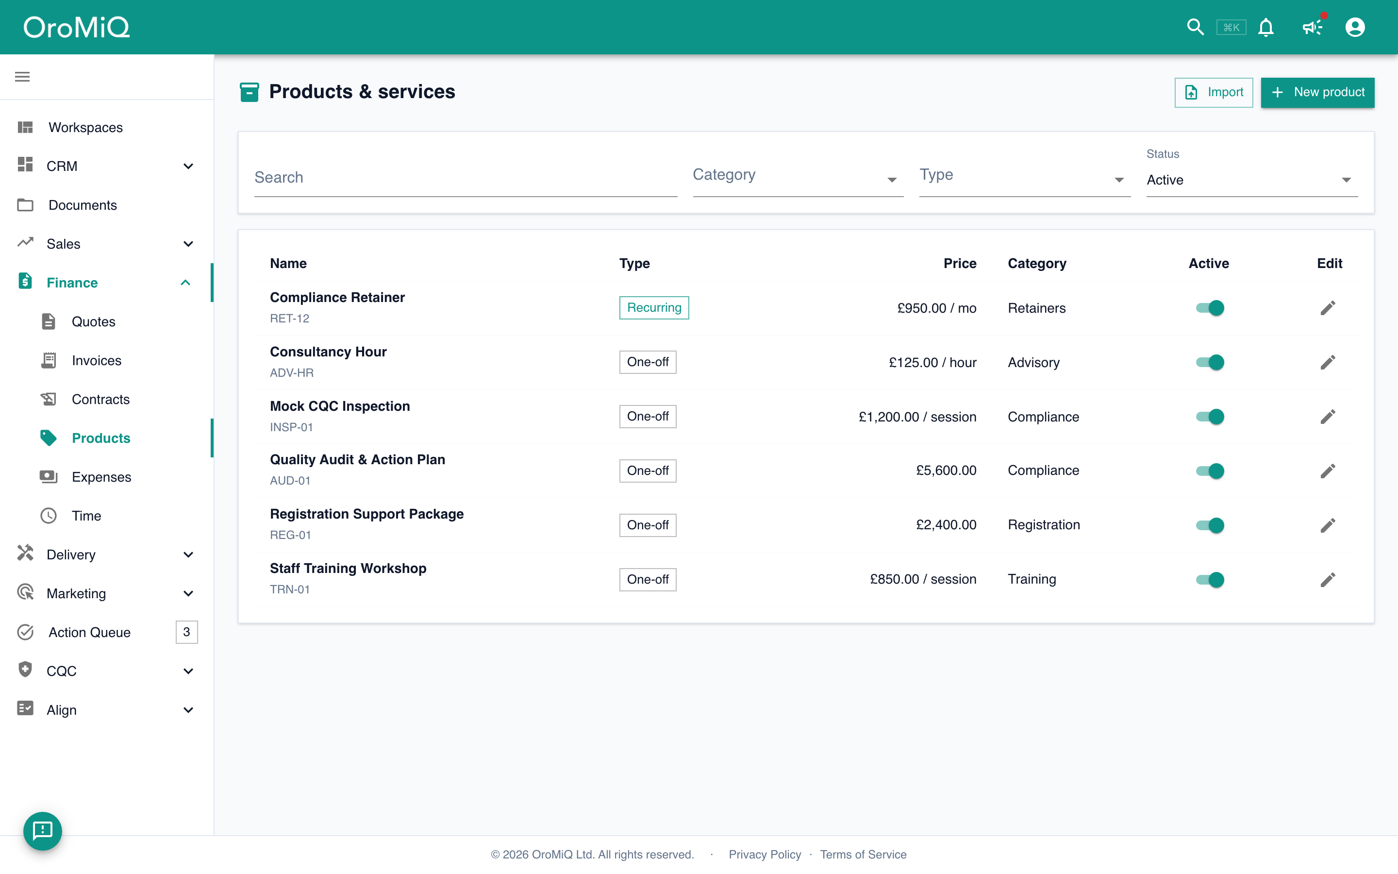Viewport: 1398px width, 874px height.
Task: Click the Price column header
Action: [960, 264]
